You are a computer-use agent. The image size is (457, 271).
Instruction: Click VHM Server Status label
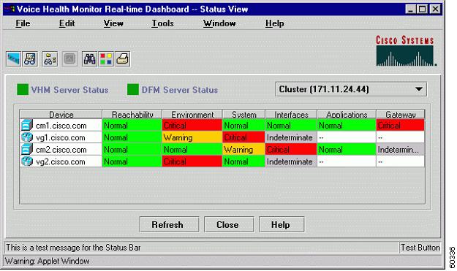tap(69, 90)
